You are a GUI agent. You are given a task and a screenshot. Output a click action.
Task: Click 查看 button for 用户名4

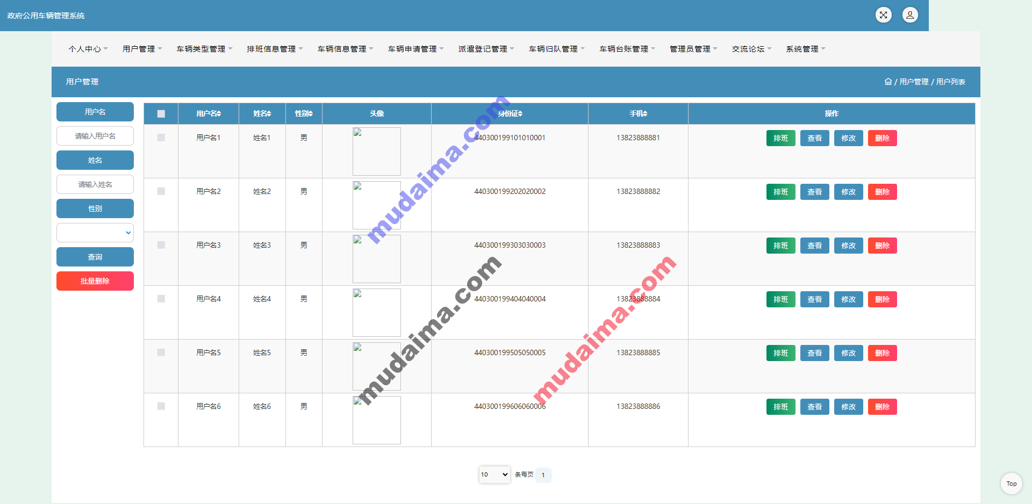click(x=814, y=299)
